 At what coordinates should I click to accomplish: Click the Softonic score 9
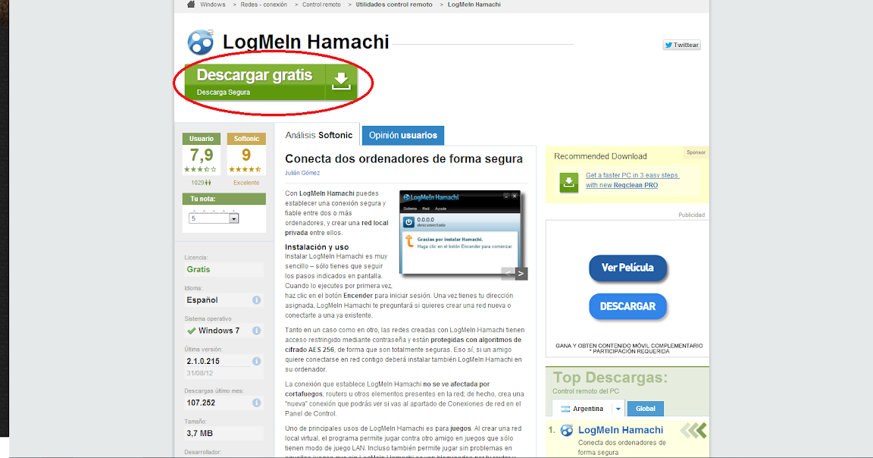pyautogui.click(x=246, y=155)
